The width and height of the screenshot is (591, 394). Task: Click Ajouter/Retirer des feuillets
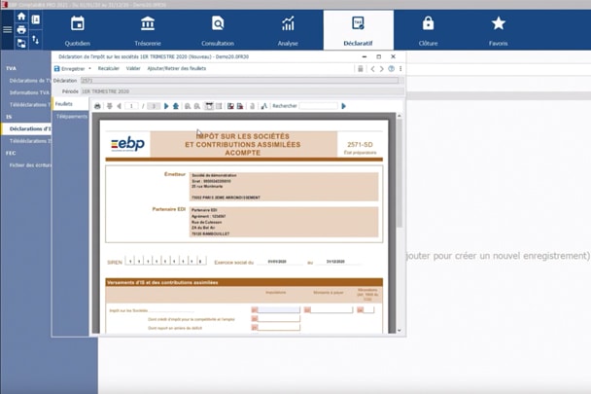tap(176, 69)
